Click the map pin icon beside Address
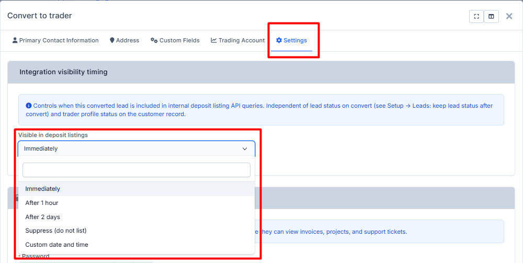Viewport: 523px width, 263px height. click(112, 40)
